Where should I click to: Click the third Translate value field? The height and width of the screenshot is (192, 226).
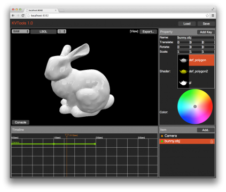[x=208, y=42]
